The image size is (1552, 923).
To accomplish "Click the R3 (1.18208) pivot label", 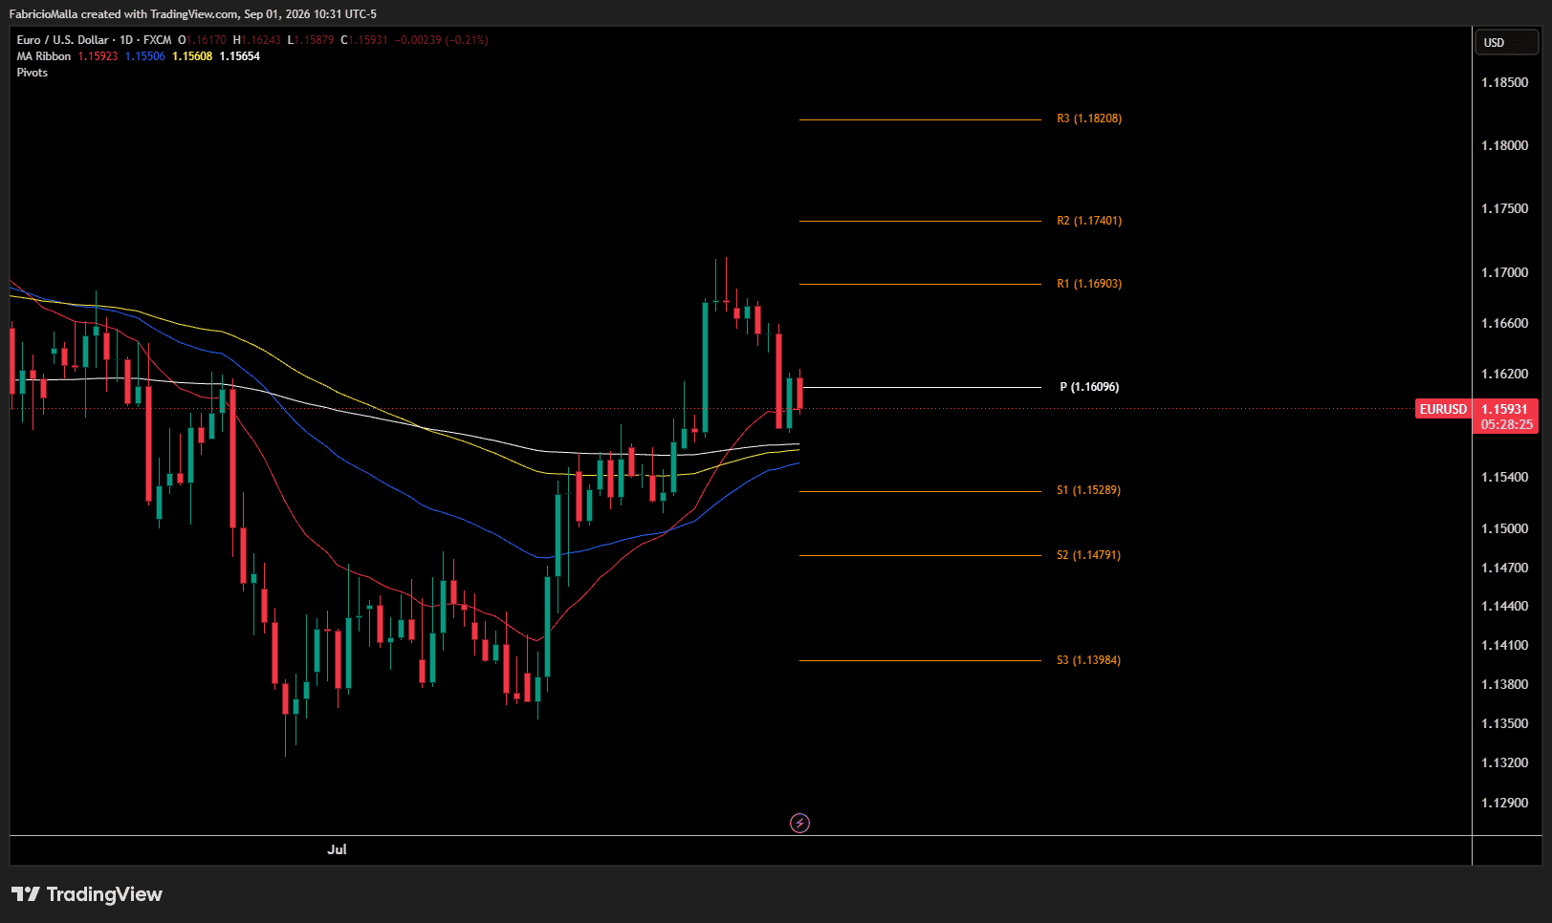I will (x=1089, y=118).
